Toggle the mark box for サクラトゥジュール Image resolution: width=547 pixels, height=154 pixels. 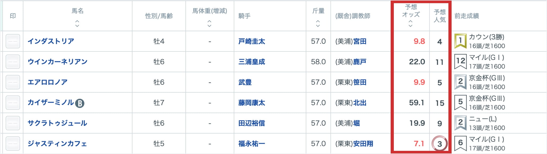13,123
